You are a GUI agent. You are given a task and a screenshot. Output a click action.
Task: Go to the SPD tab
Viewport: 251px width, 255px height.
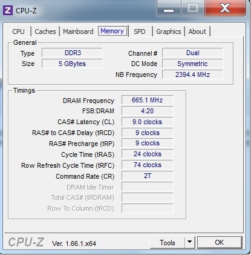(x=140, y=31)
